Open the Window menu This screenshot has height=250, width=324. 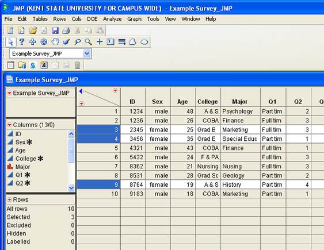tap(190, 19)
